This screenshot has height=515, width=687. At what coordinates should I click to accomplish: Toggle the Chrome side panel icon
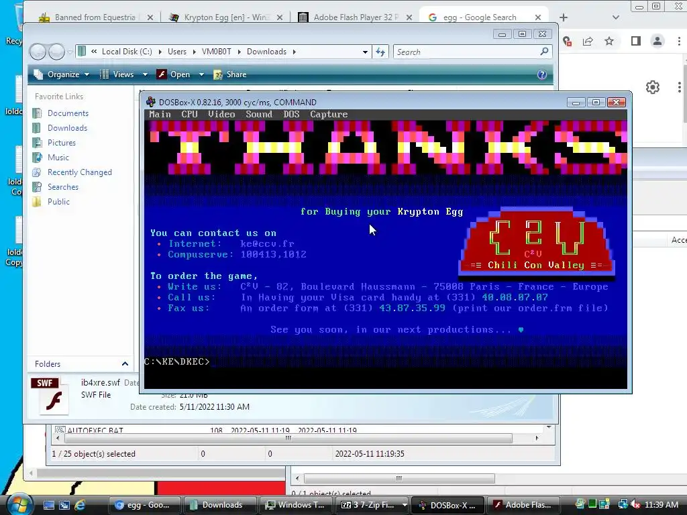(x=636, y=41)
